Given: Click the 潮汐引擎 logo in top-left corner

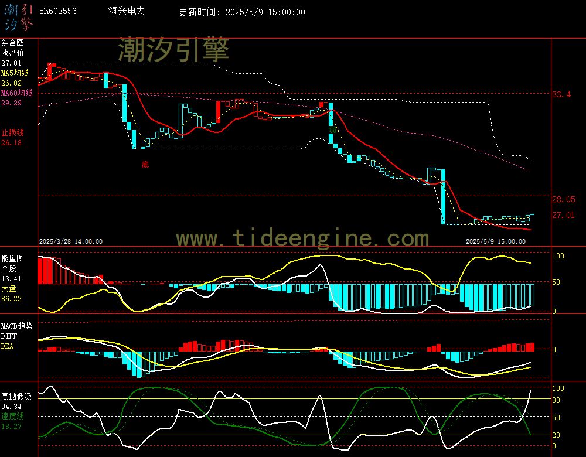Looking at the screenshot, I should click(x=19, y=18).
